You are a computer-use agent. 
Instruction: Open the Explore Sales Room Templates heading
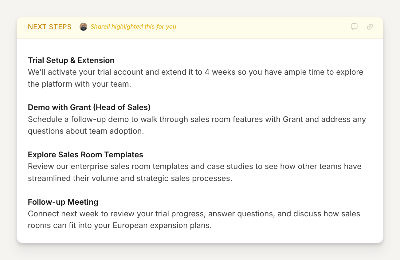[x=85, y=155]
